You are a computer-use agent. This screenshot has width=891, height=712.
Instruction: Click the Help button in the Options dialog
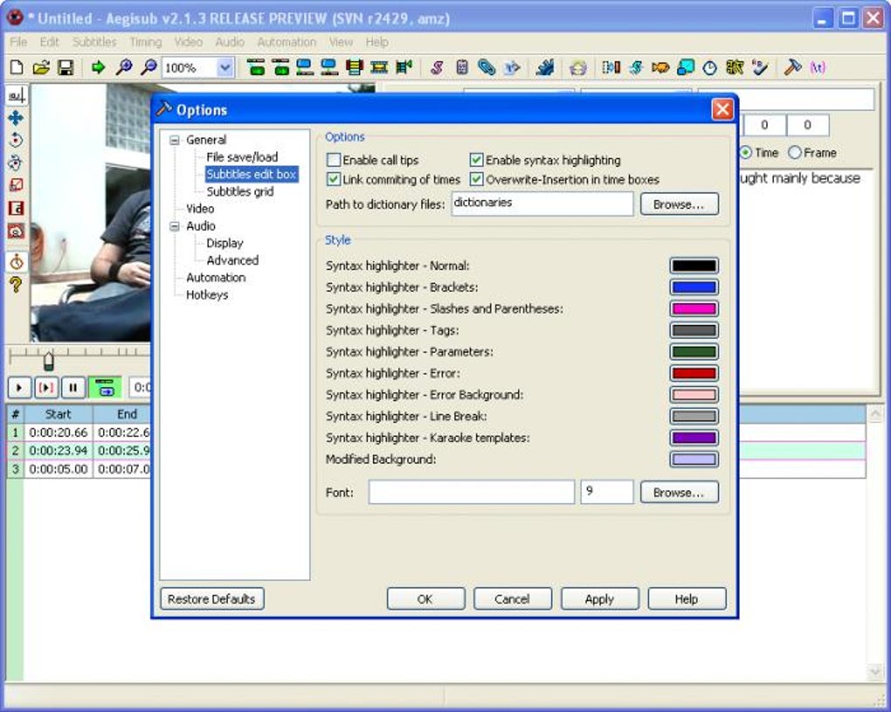pyautogui.click(x=687, y=599)
